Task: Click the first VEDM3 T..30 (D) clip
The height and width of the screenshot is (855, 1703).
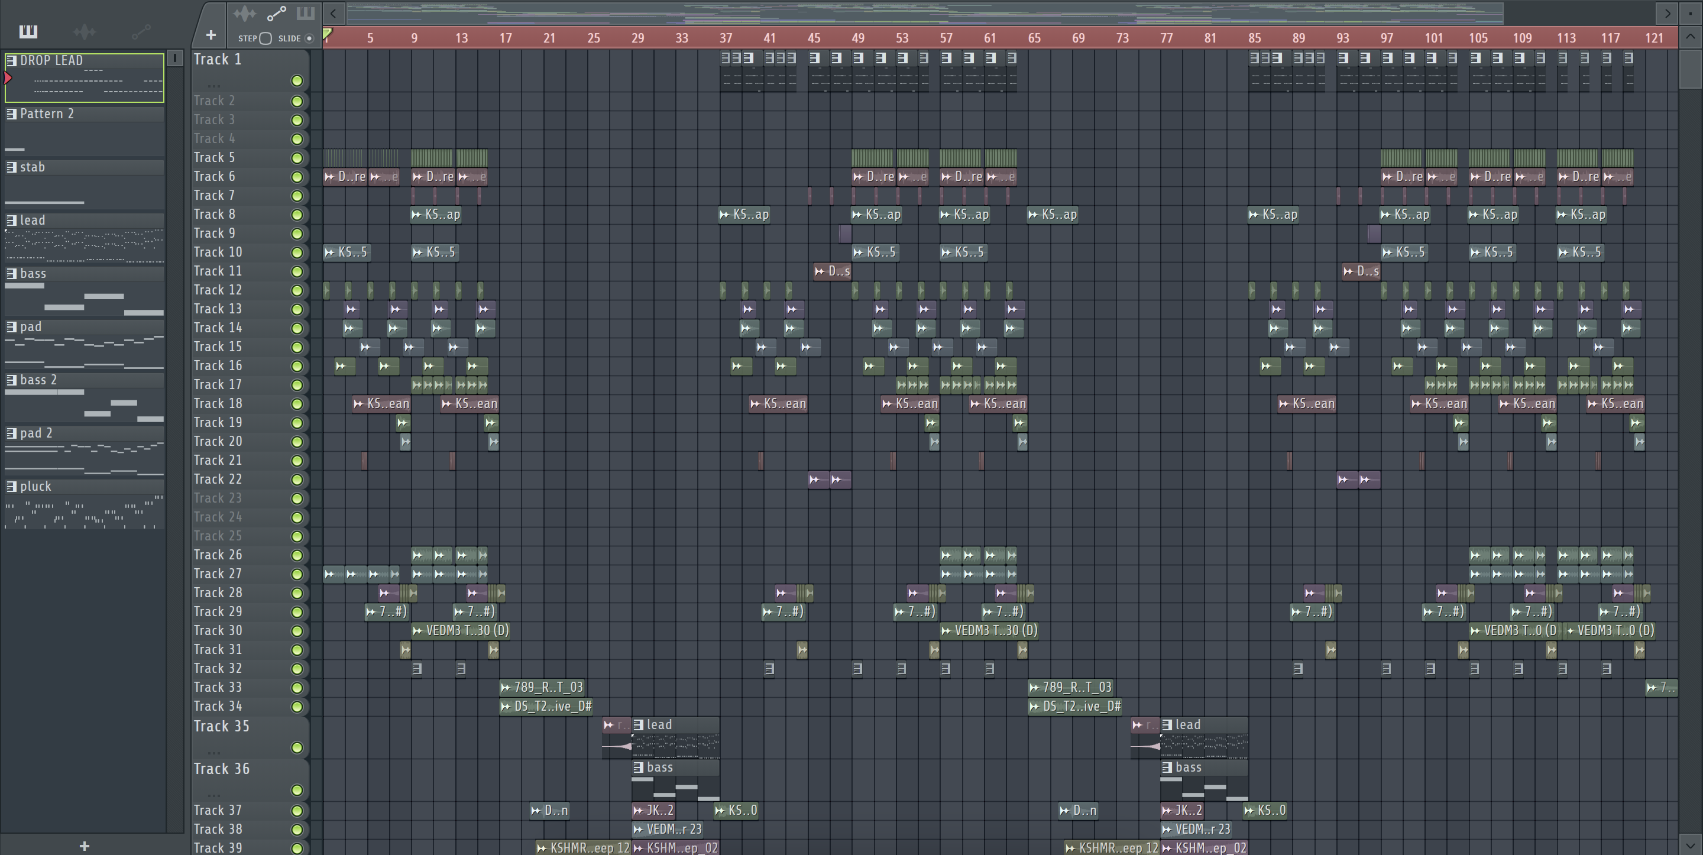Action: click(460, 631)
